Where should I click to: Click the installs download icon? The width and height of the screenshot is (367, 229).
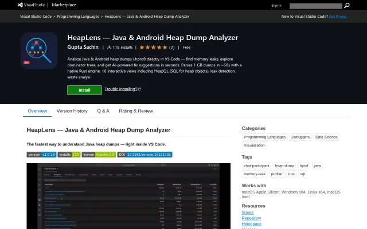109,48
